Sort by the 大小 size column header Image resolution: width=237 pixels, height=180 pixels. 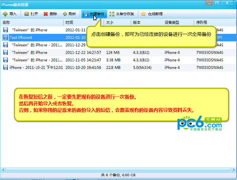click(x=110, y=22)
